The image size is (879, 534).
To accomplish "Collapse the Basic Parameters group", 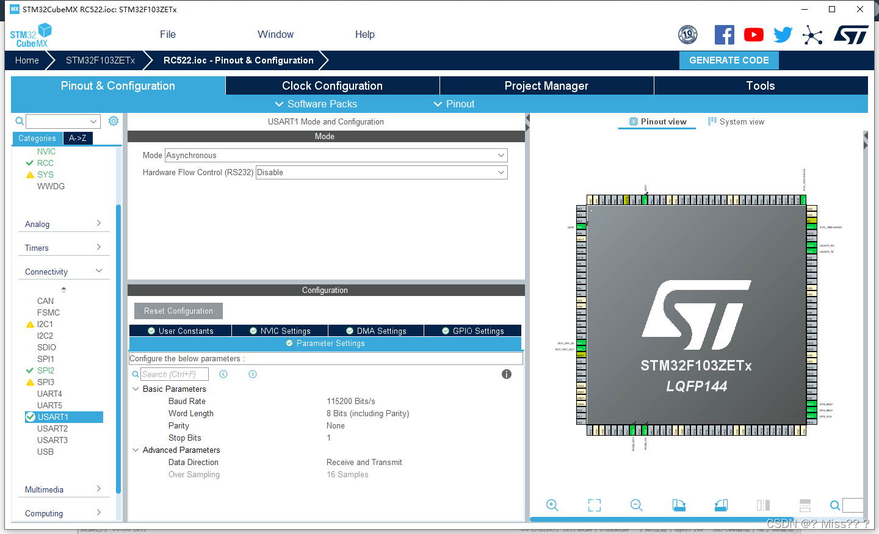I will coord(136,389).
